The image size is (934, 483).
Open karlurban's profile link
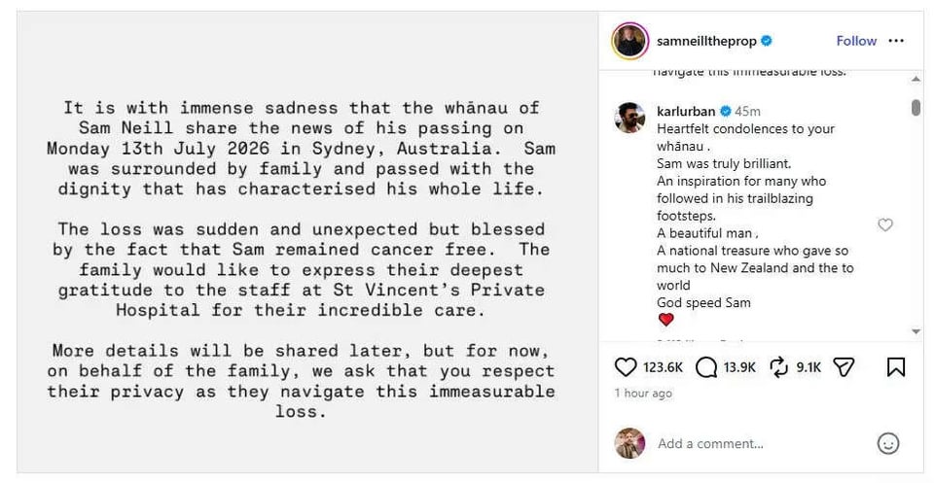point(686,111)
